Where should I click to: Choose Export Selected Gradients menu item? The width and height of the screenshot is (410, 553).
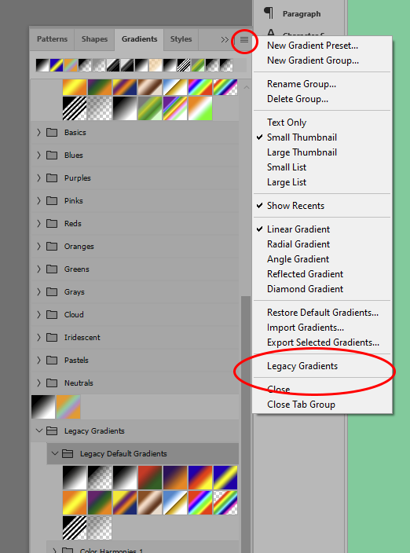tap(323, 342)
